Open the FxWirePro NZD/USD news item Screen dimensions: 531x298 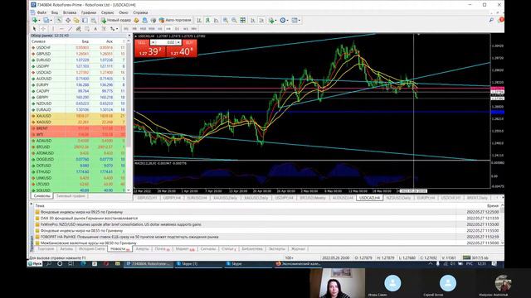click(120, 224)
